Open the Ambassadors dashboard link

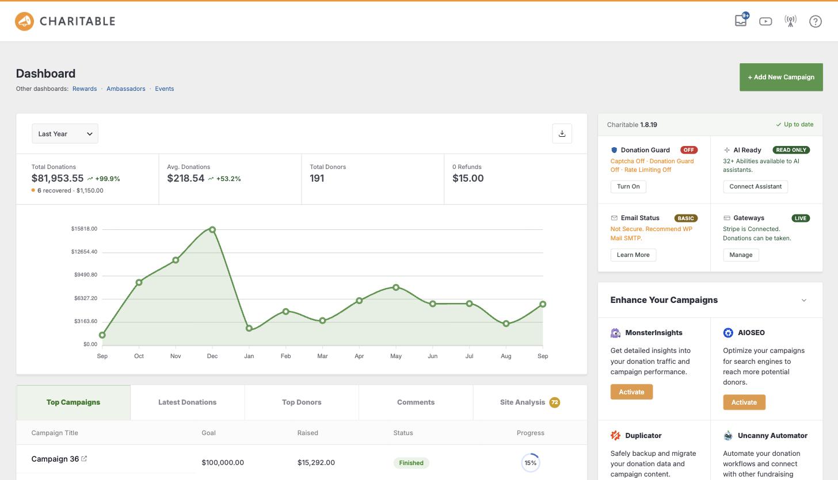(x=126, y=89)
